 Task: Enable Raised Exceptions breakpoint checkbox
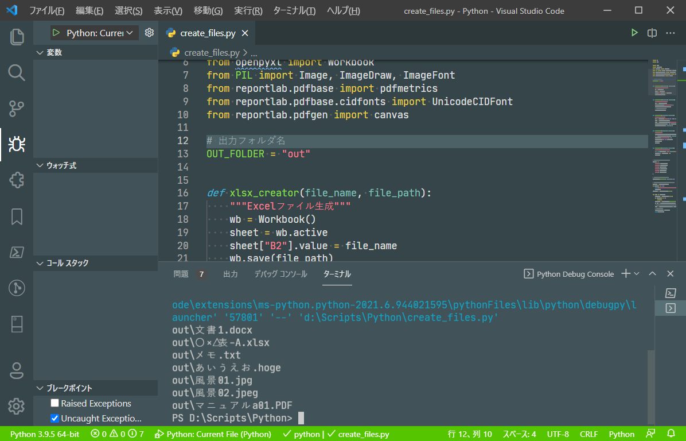click(54, 403)
